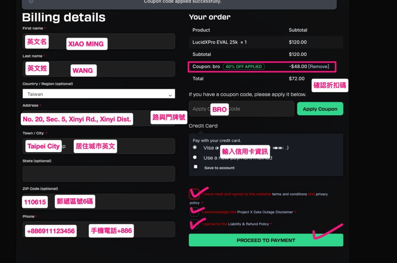Select the saved Visa card radio button
This screenshot has width=397, height=263.
tap(195, 148)
